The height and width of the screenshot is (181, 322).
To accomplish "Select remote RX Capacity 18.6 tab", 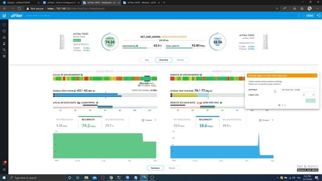I will tap(207, 122).
